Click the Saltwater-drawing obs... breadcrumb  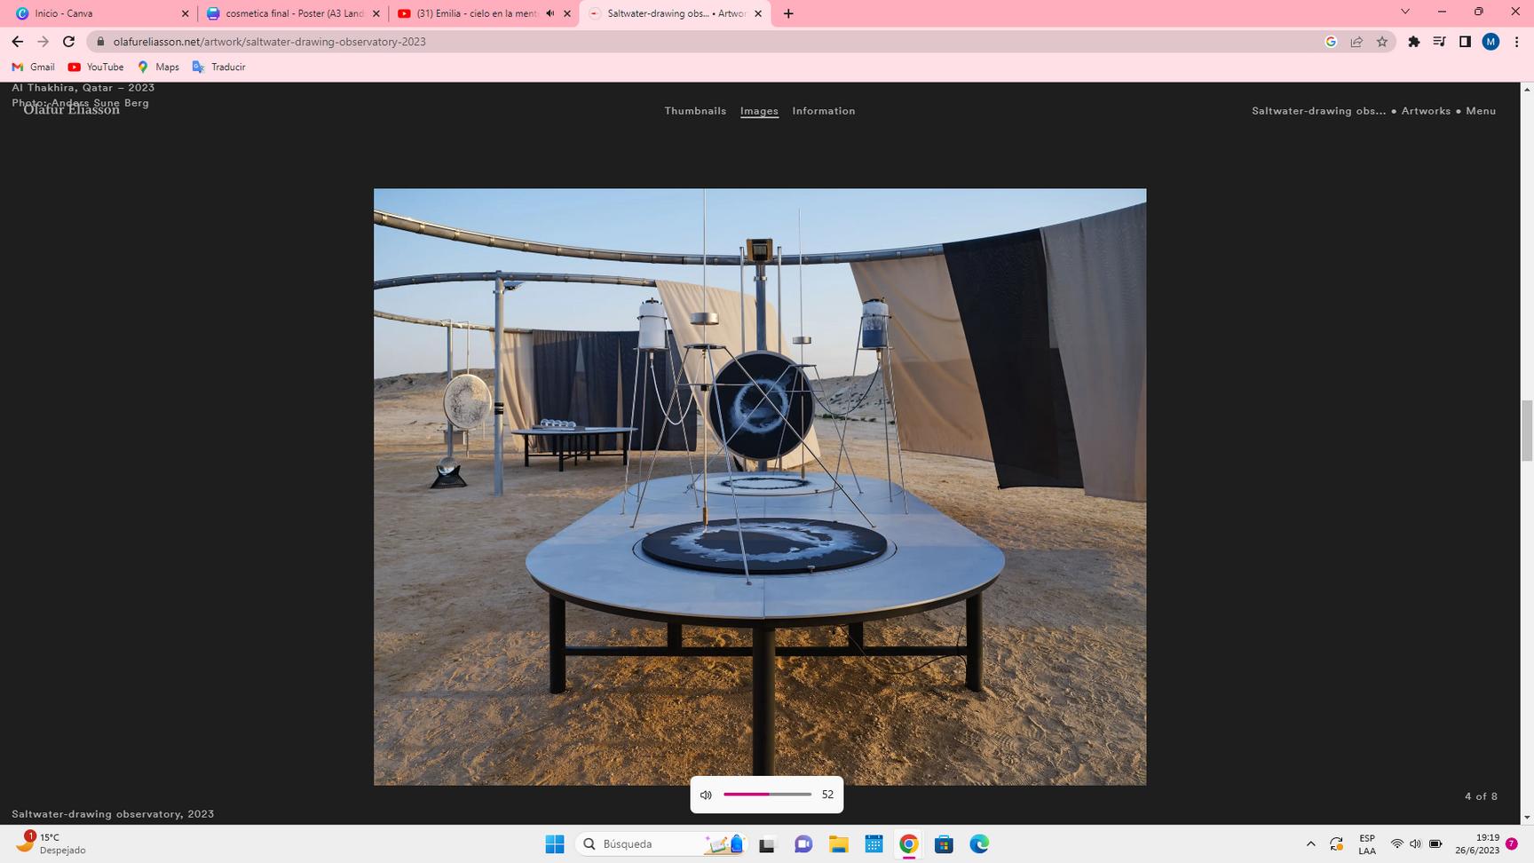[x=1318, y=111]
